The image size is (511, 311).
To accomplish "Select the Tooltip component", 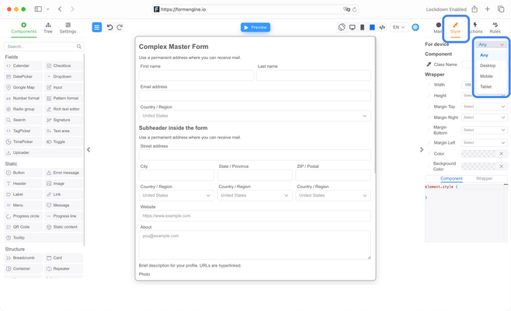I will [x=43, y=238].
